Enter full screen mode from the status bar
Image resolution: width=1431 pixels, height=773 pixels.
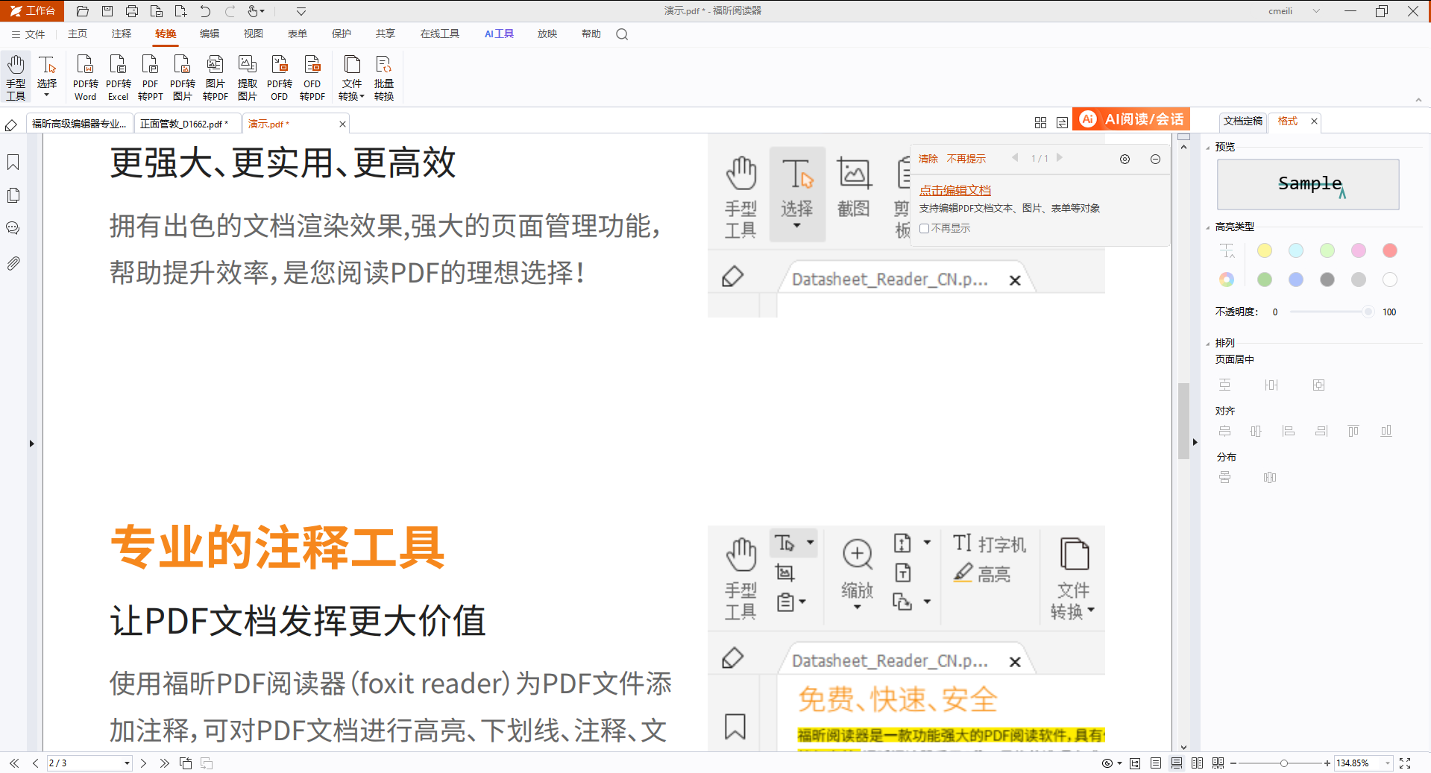point(1405,763)
